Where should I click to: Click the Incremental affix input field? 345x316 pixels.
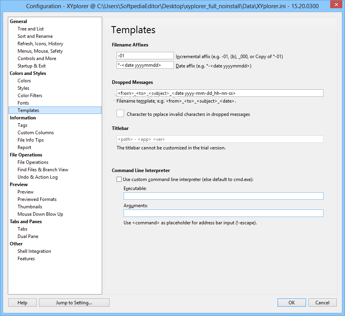145,56
